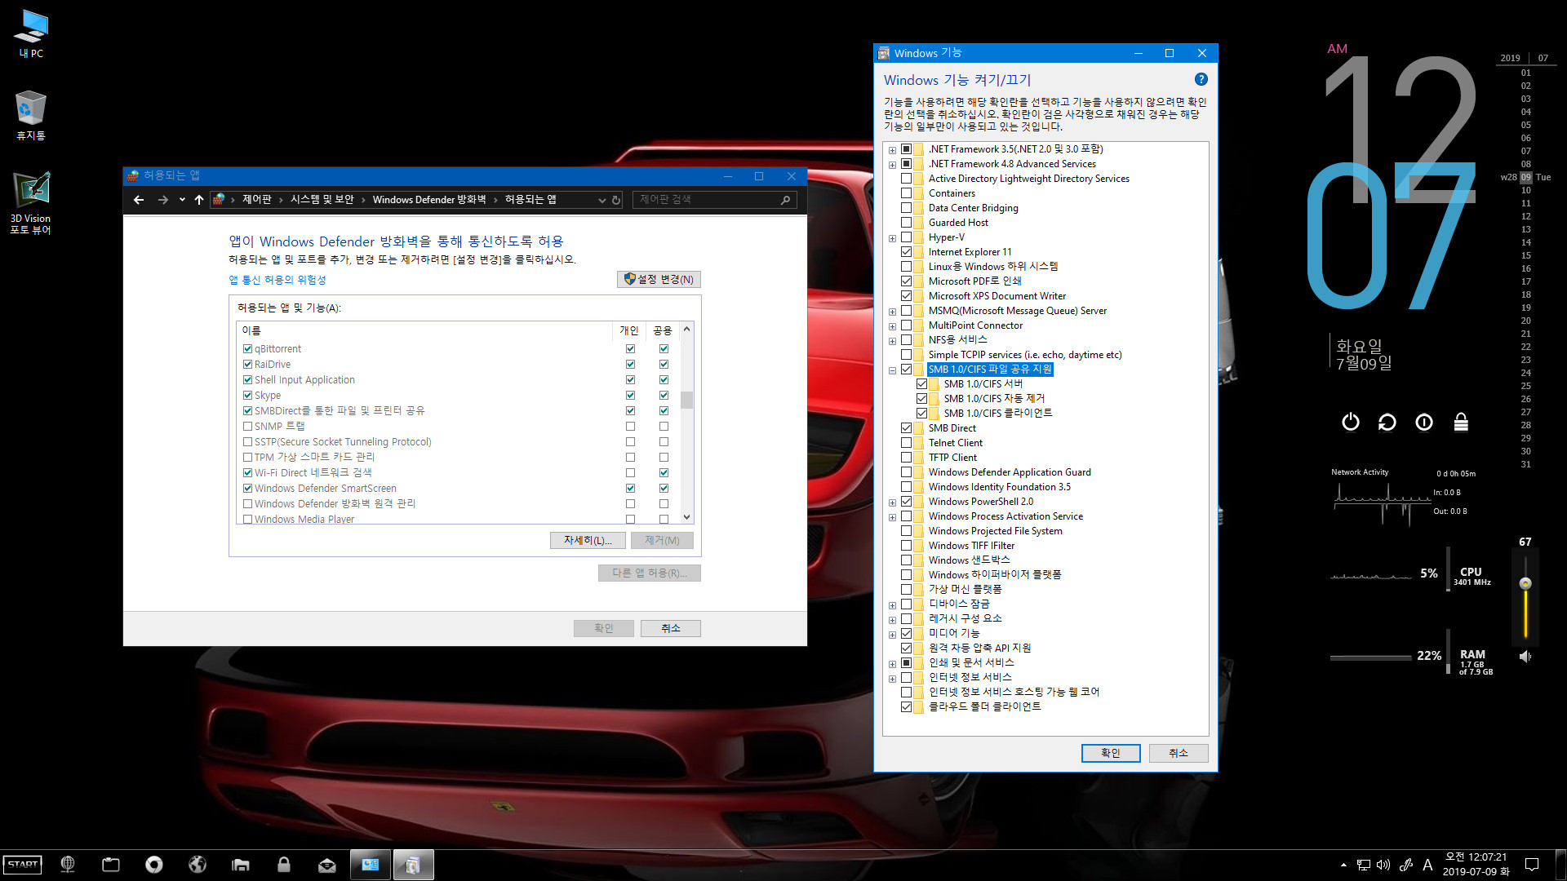Expand the MSMQ Server node

click(892, 312)
